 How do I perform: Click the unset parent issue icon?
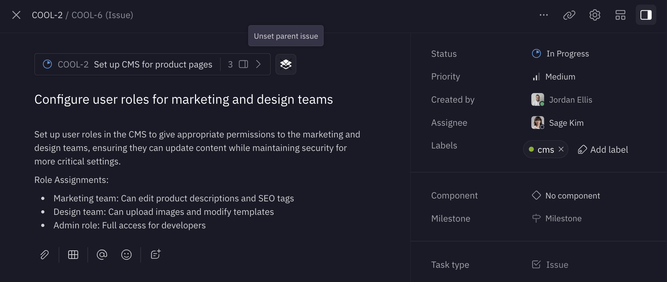[286, 64]
